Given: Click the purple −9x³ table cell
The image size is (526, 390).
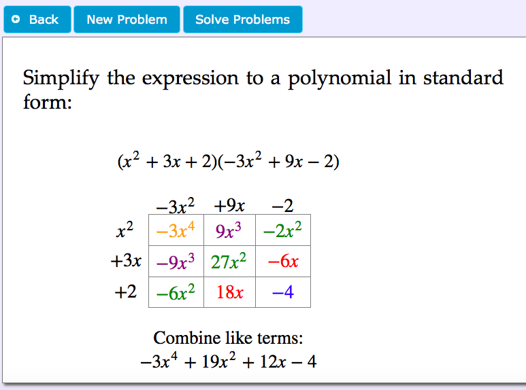Looking at the screenshot, I should (x=176, y=262).
